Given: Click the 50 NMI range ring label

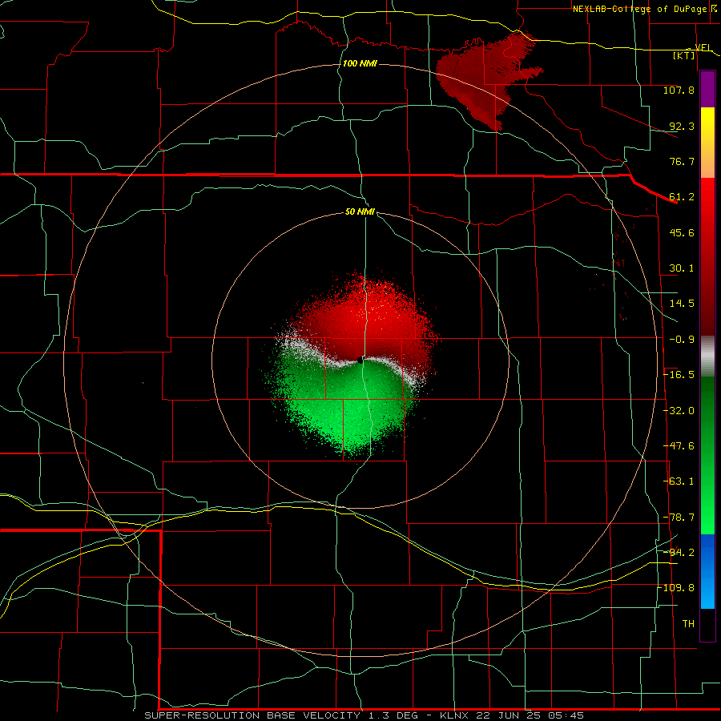Looking at the screenshot, I should pyautogui.click(x=360, y=212).
